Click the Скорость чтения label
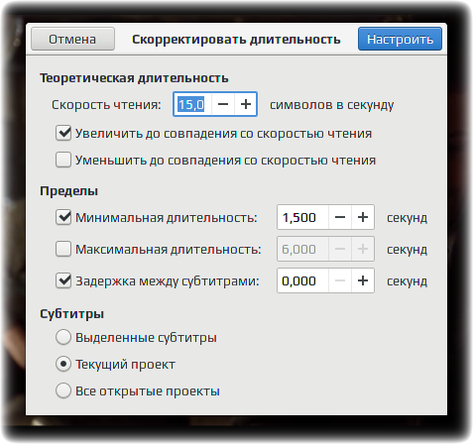The height and width of the screenshot is (444, 473). pos(106,105)
